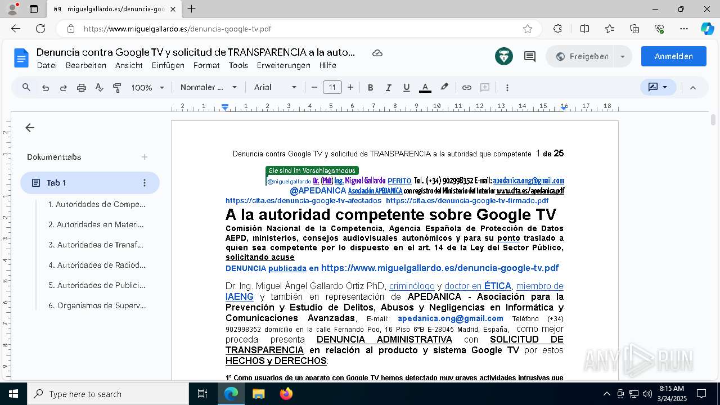Click the search menus magnifier icon
Image resolution: width=720 pixels, height=405 pixels.
(x=26, y=87)
